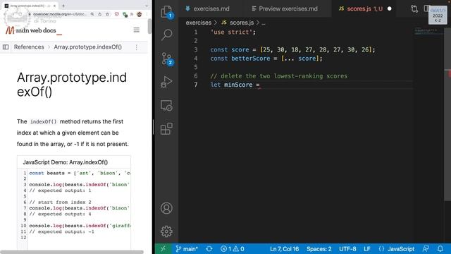Open the breadcrumb ellipsis symbol item
Screen dimensions: 451x254
coord(264,23)
